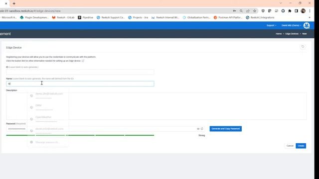
Task: Click Generate and Copy Password button
Action: click(x=226, y=129)
